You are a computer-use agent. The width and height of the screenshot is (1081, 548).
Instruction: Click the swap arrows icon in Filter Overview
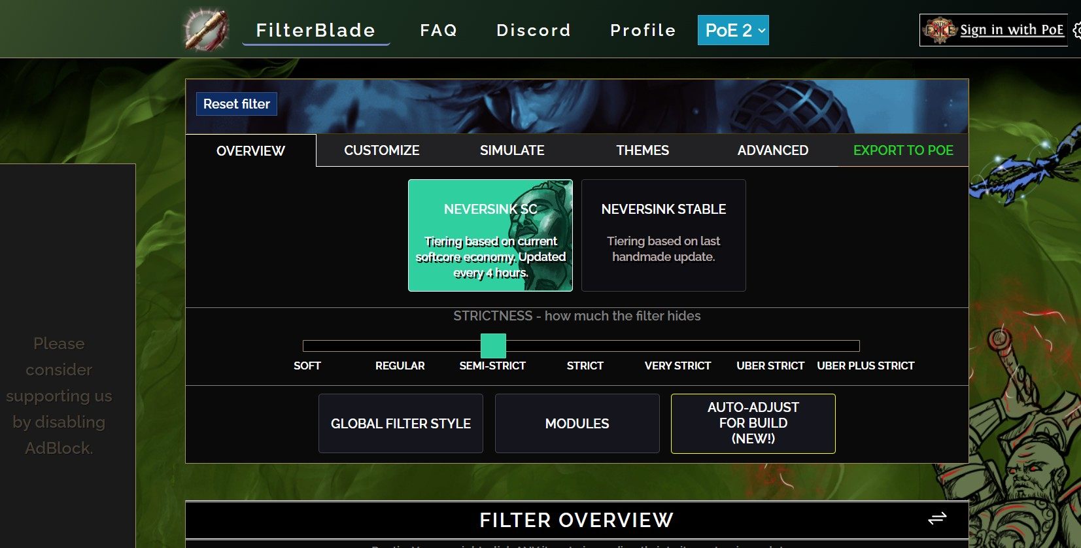click(x=936, y=519)
